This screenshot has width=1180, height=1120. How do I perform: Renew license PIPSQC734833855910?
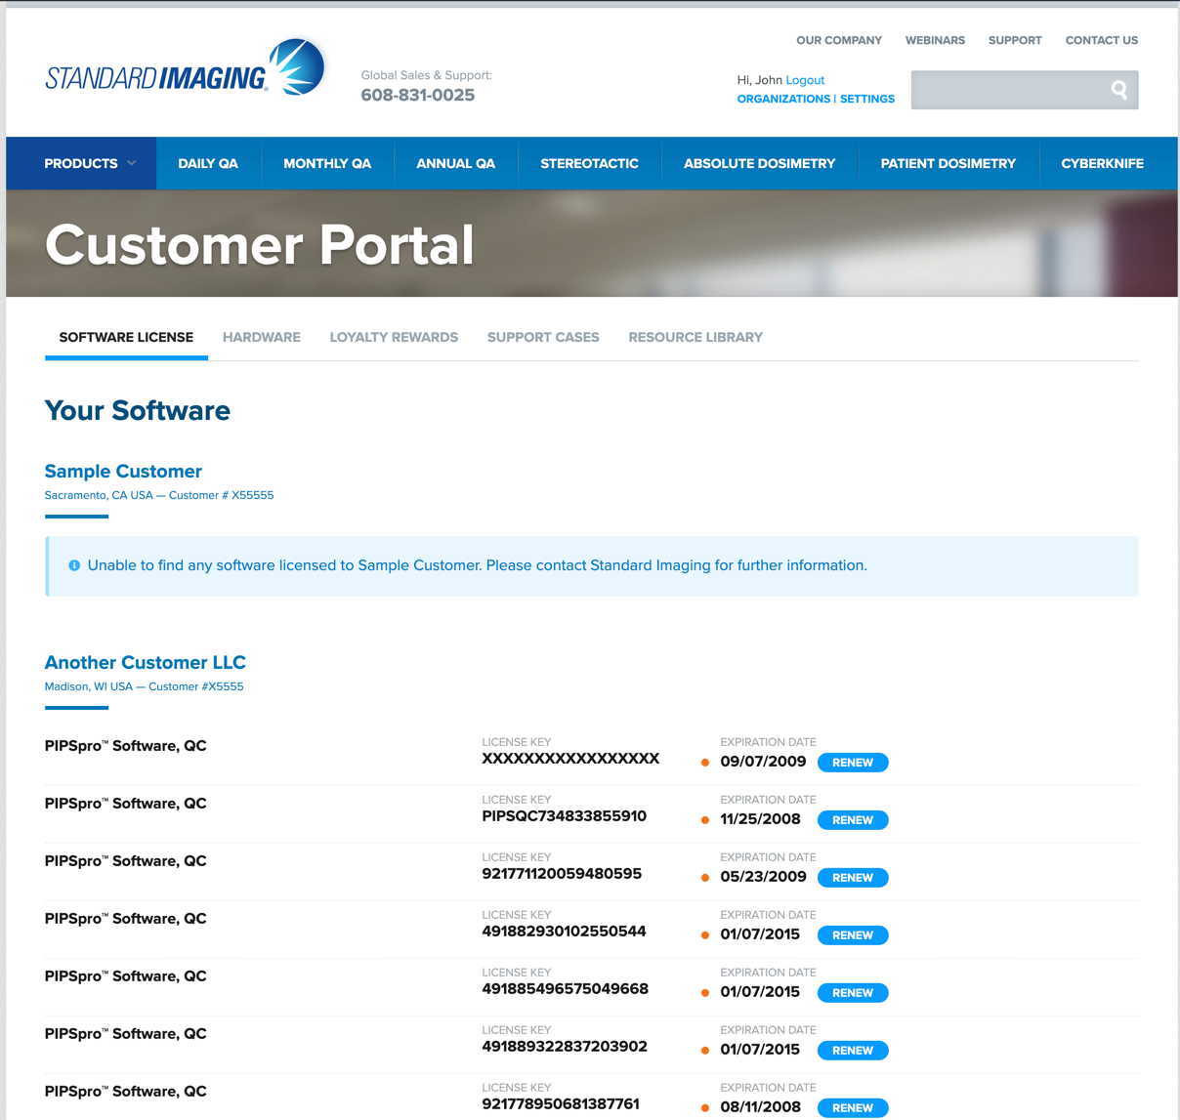tap(853, 820)
